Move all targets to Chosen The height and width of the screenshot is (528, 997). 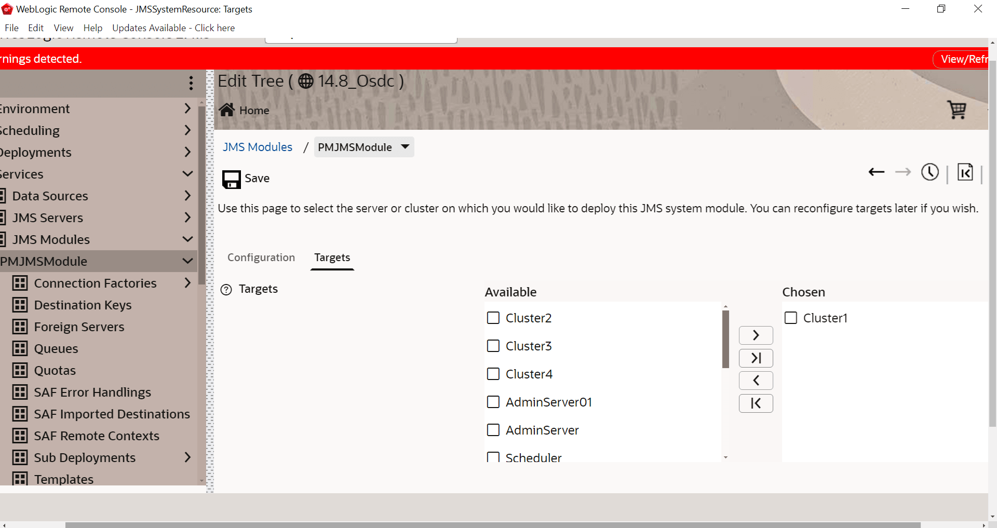(756, 358)
